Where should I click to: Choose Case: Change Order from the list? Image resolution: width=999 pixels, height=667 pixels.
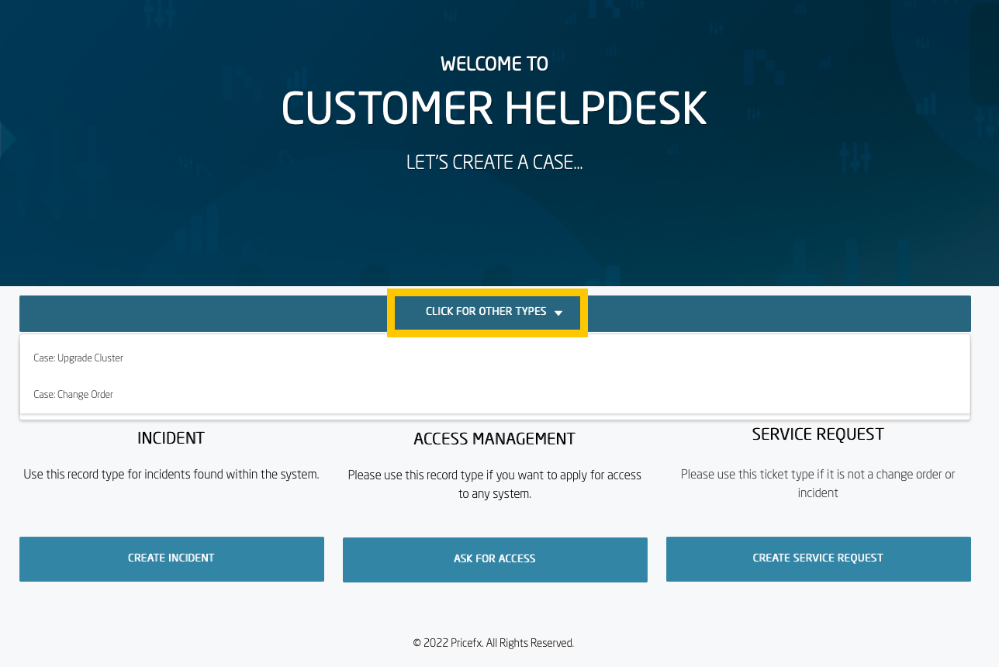click(x=74, y=395)
